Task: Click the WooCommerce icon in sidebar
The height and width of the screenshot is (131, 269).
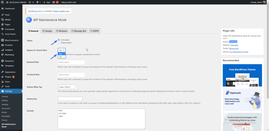Action: click(x=3, y=40)
